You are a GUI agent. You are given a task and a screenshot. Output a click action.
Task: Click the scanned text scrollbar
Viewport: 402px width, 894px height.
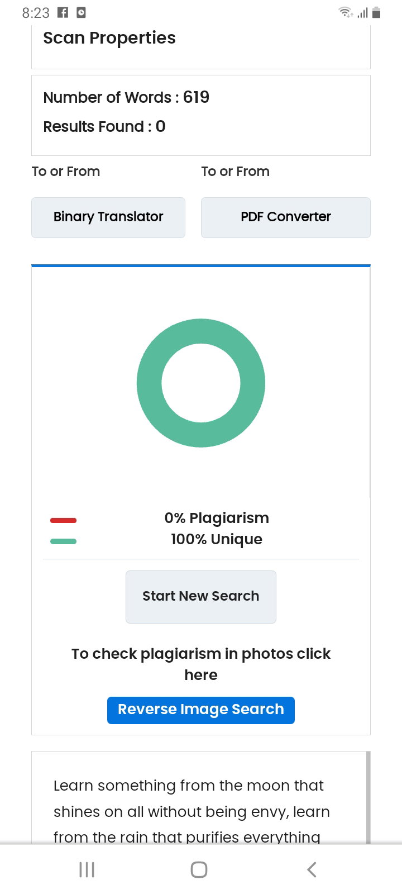coord(368,797)
